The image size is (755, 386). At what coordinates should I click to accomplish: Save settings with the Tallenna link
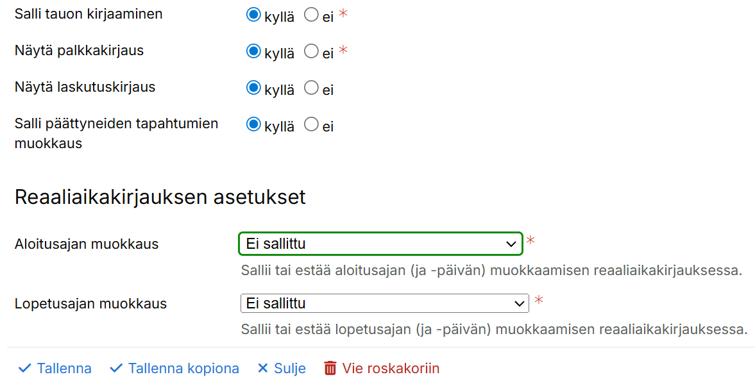[64, 369]
